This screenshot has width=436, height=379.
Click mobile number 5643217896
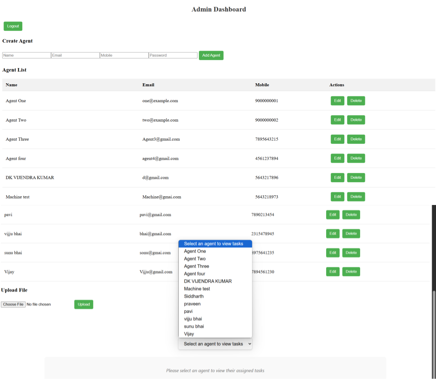(267, 178)
